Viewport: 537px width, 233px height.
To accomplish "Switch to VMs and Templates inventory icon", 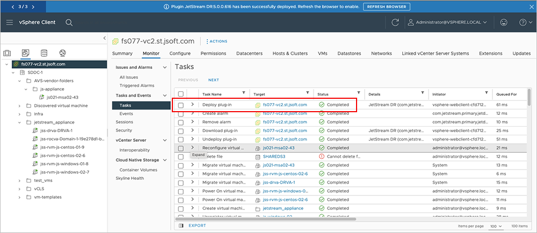I will (25, 53).
